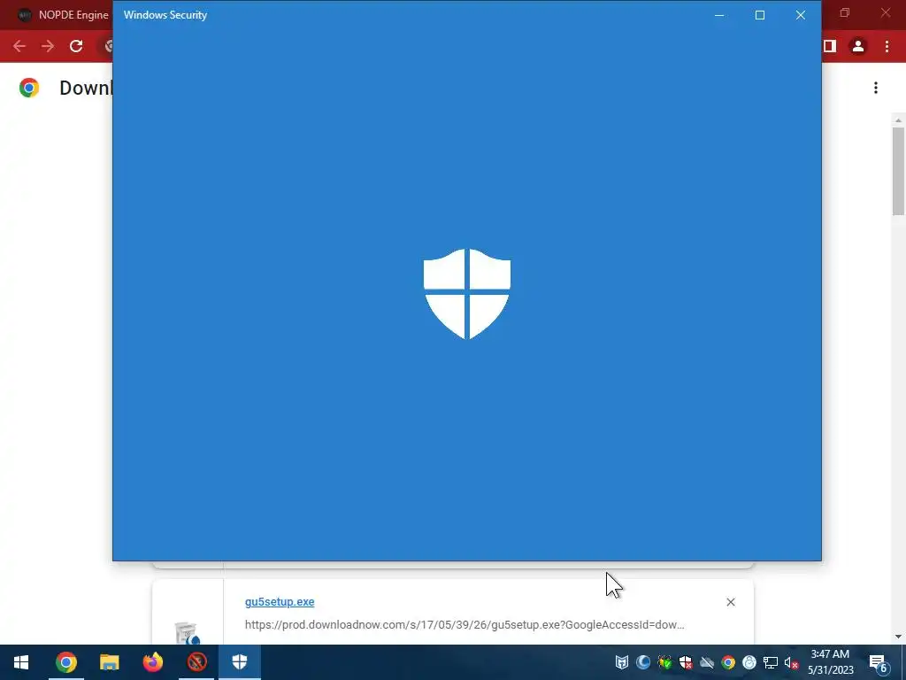Screen dimensions: 906x680
Task: Go back in the Chrome browser
Action: point(19,46)
